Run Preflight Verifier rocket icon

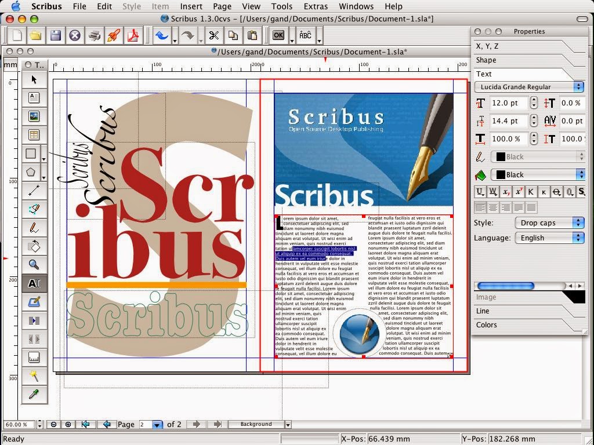tap(114, 35)
